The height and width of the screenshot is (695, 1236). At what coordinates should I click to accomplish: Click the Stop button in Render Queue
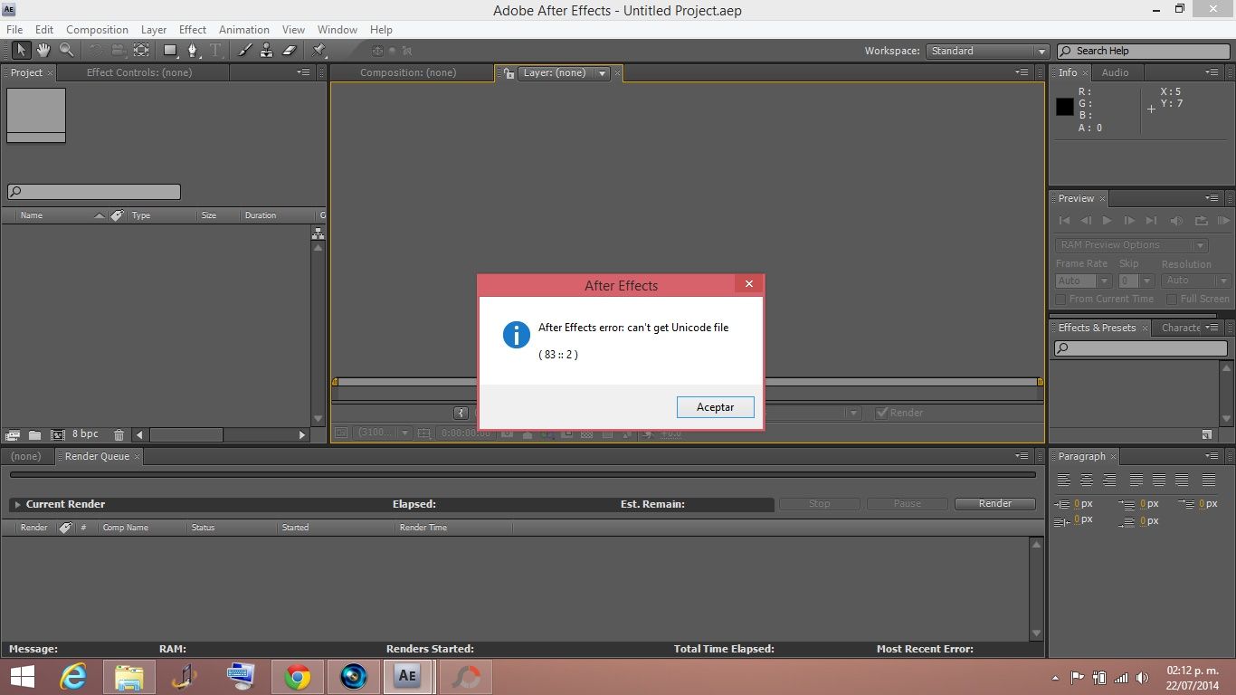pos(819,504)
